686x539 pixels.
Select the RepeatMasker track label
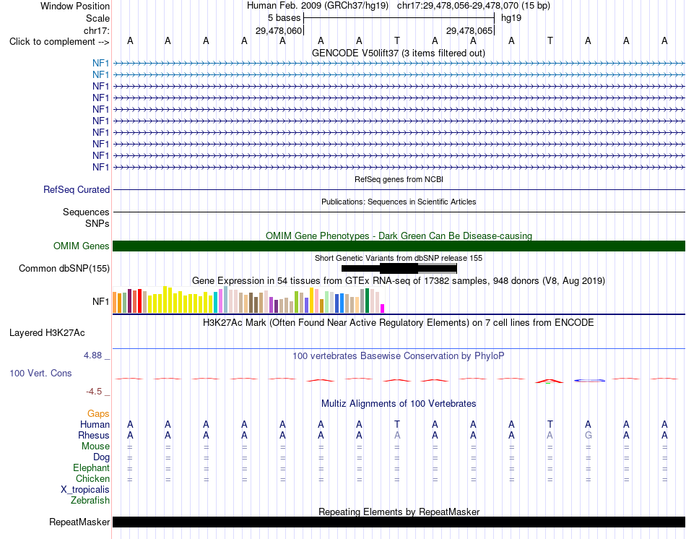coord(79,522)
